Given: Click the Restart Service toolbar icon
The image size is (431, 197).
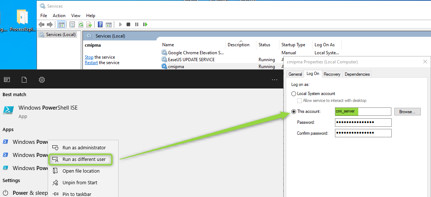Looking at the screenshot, I should [145, 24].
